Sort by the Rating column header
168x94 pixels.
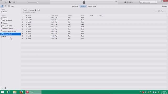tap(91, 15)
